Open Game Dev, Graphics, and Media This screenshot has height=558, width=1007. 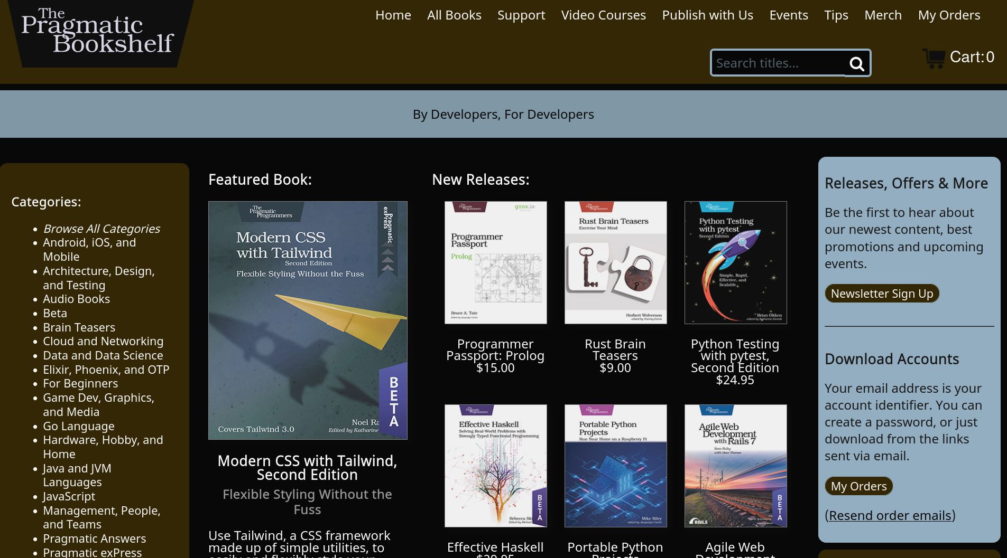(x=98, y=405)
